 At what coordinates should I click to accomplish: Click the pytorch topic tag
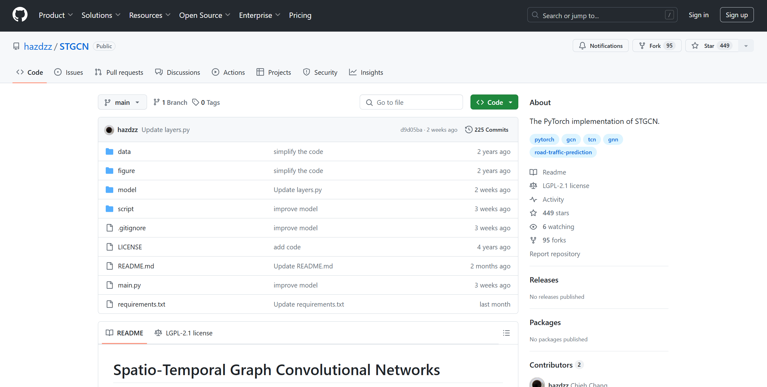coord(544,140)
